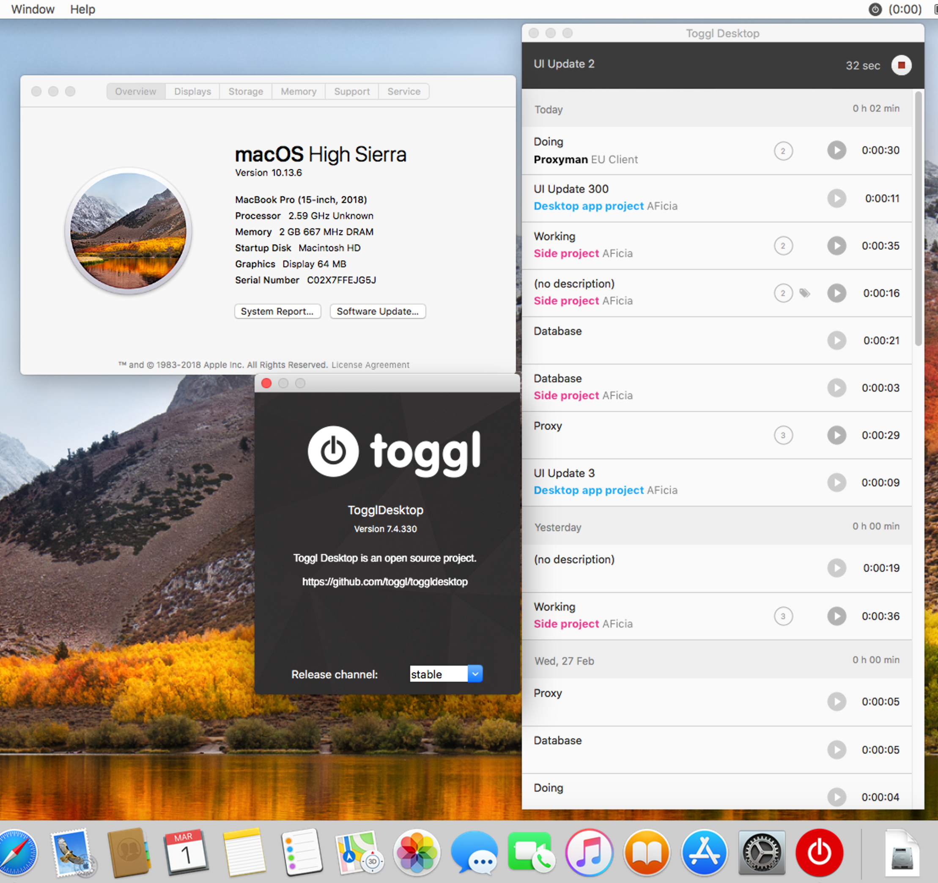The width and height of the screenshot is (938, 883).
Task: Switch to the Overview tab
Action: click(x=135, y=91)
